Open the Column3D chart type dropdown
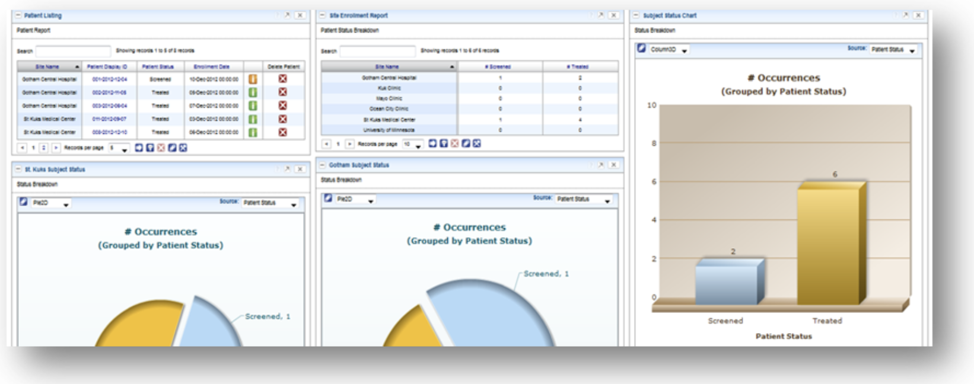 (669, 50)
